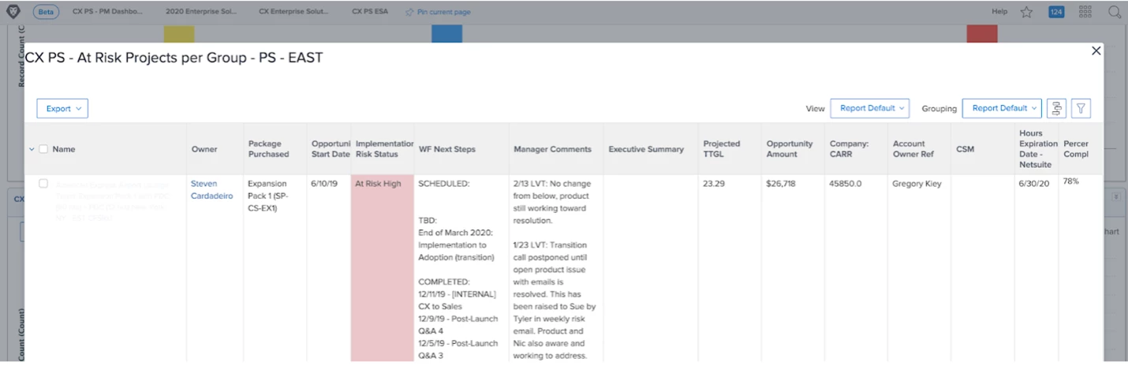Open the Steven Cardadeiro owner link
The image size is (1128, 366).
[212, 190]
